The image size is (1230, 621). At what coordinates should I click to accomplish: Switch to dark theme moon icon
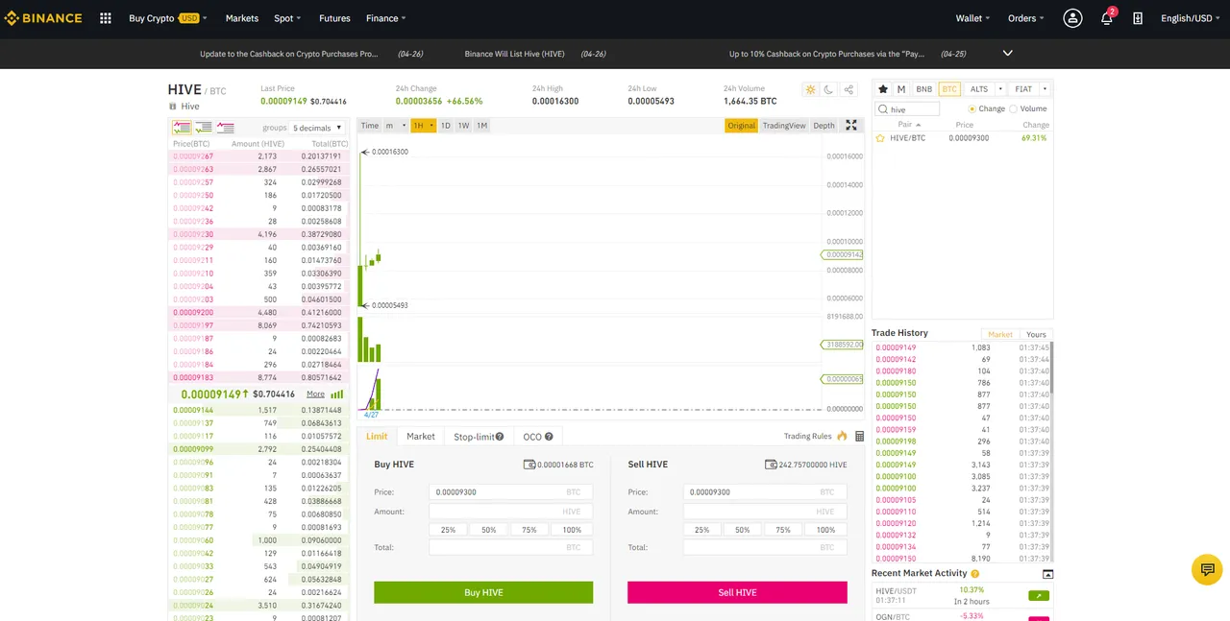[829, 89]
